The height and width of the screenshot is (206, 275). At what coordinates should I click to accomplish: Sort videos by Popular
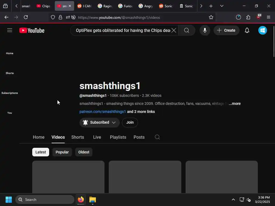tap(62, 152)
